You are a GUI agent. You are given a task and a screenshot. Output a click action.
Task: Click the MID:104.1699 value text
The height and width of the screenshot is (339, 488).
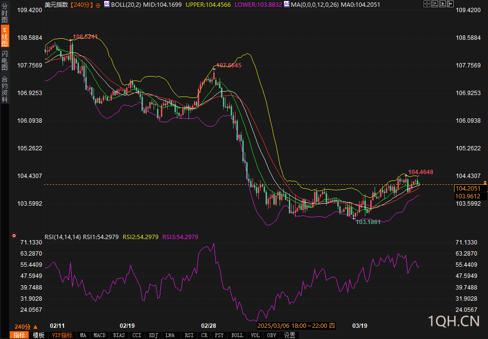[162, 5]
